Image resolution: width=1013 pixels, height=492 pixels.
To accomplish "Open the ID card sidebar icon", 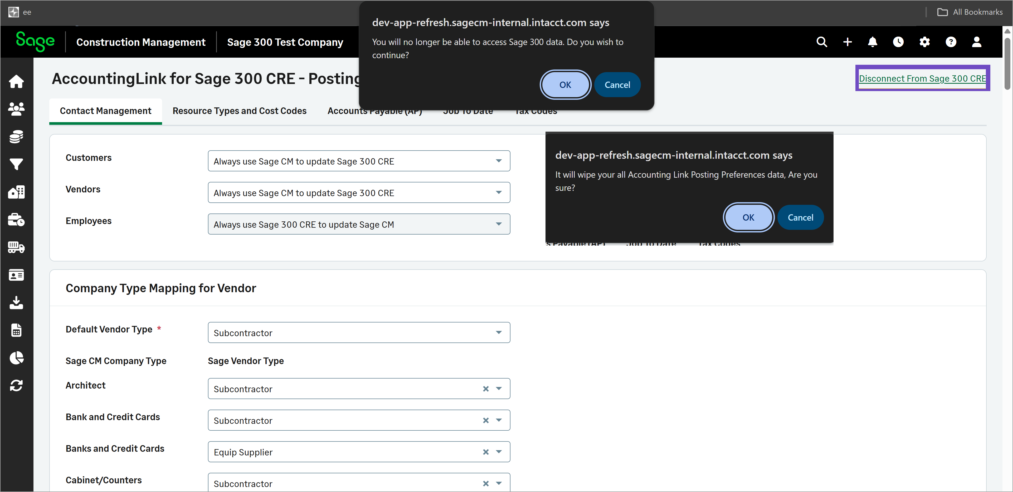I will point(17,275).
